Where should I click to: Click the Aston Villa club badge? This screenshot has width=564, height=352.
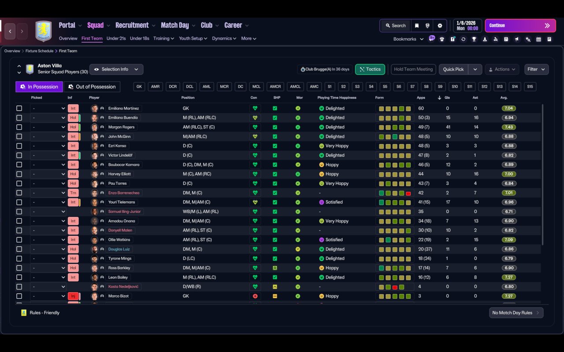pyautogui.click(x=43, y=31)
